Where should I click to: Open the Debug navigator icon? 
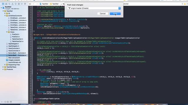coord(19,4)
